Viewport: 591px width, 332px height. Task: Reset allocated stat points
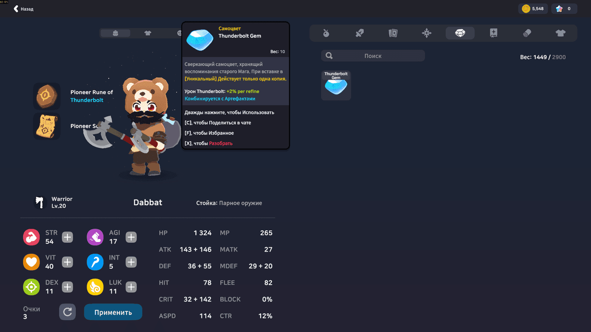[x=67, y=312]
